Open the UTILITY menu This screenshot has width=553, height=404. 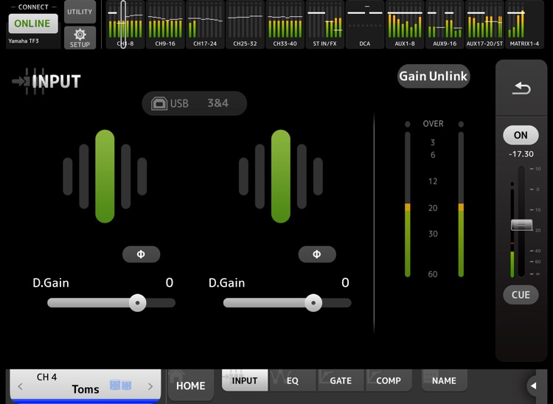(80, 12)
